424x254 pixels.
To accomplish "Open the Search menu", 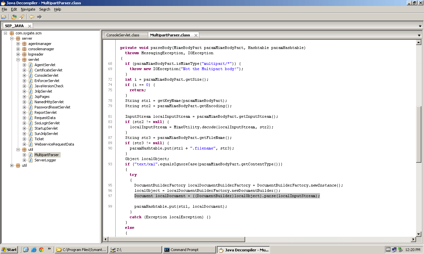I will coord(45,9).
